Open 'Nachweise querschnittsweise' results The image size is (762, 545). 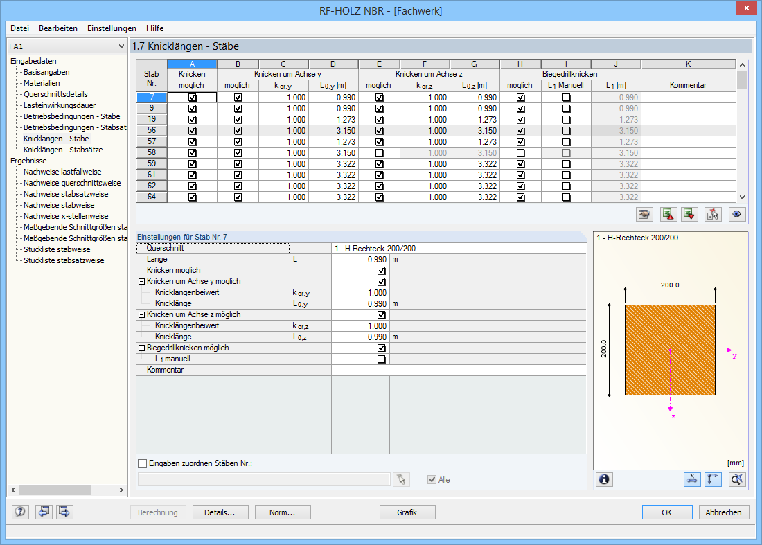(73, 183)
